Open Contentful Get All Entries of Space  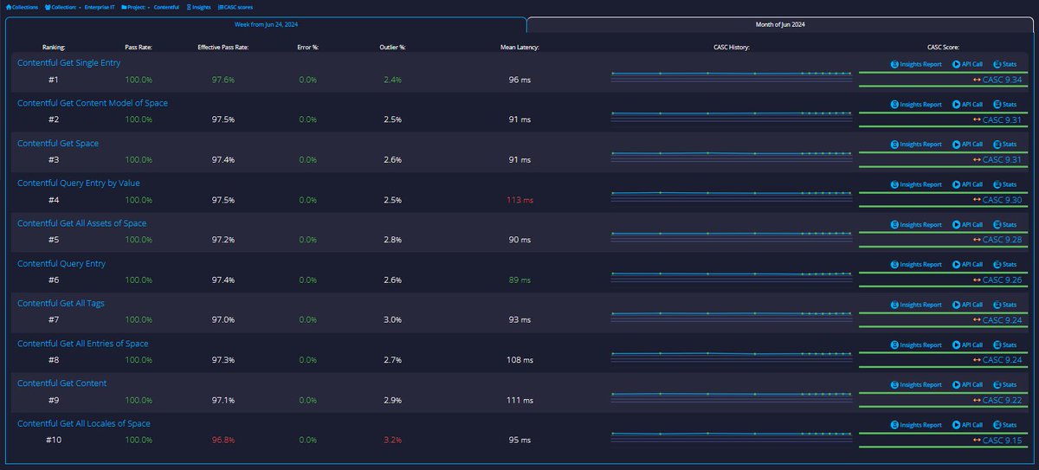[83, 344]
